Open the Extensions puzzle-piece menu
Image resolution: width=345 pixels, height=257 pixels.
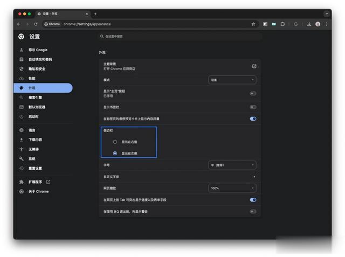(x=282, y=24)
